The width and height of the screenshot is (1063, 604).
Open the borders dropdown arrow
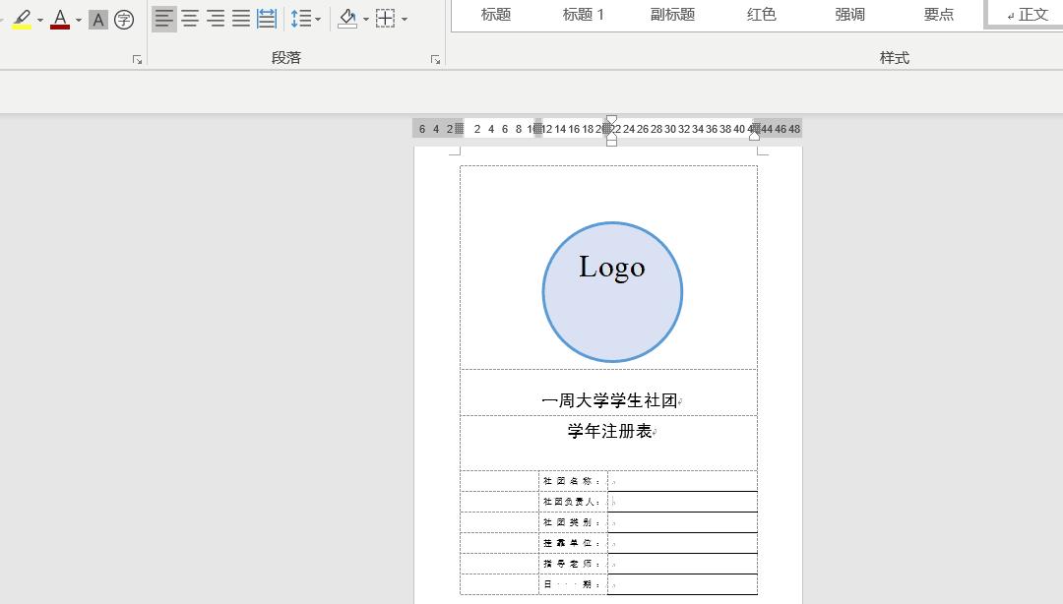403,20
